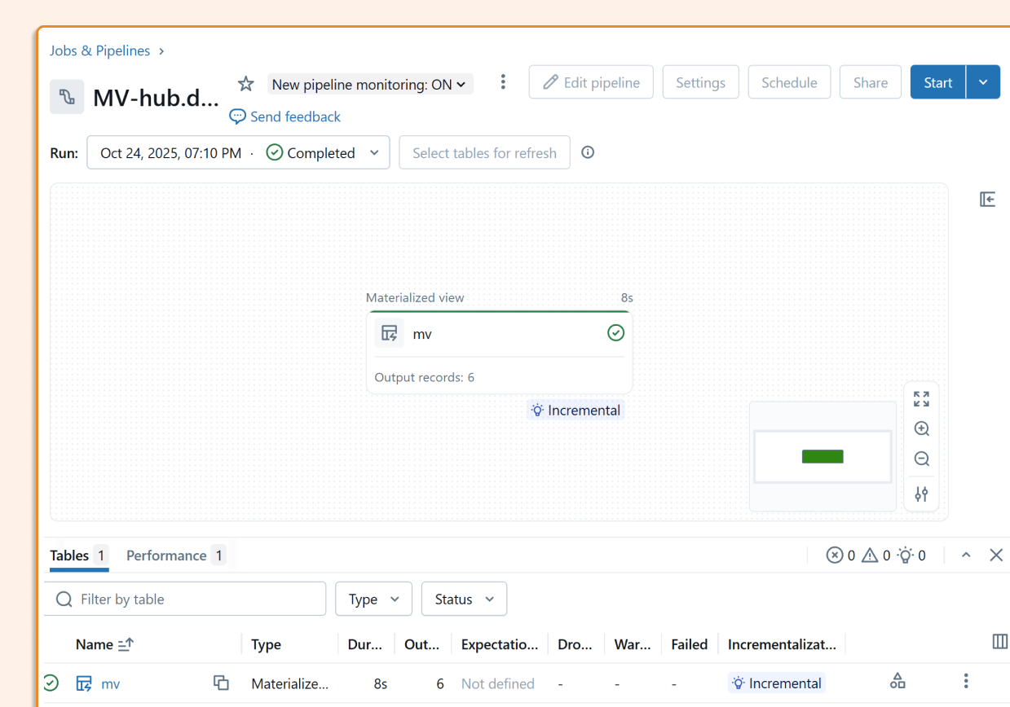Open the Type filter dropdown

(x=373, y=599)
